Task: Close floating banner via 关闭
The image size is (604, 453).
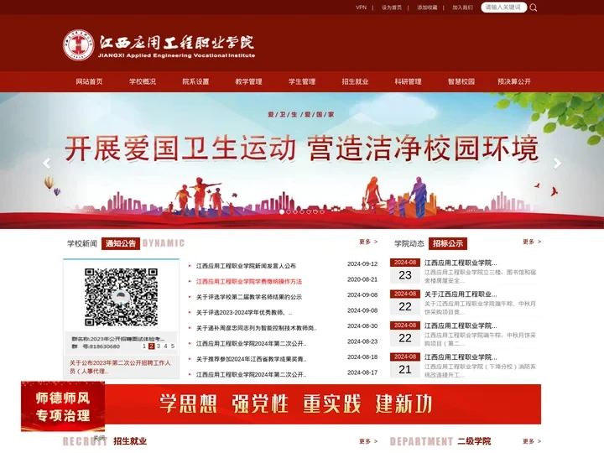Action: point(99,438)
